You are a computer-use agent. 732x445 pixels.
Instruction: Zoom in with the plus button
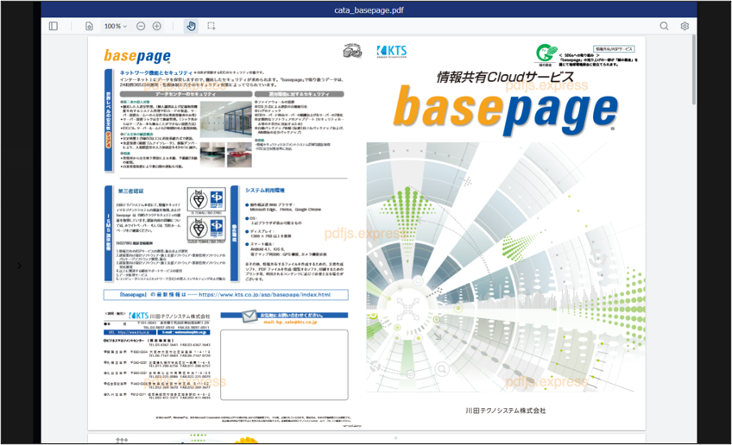click(x=157, y=26)
